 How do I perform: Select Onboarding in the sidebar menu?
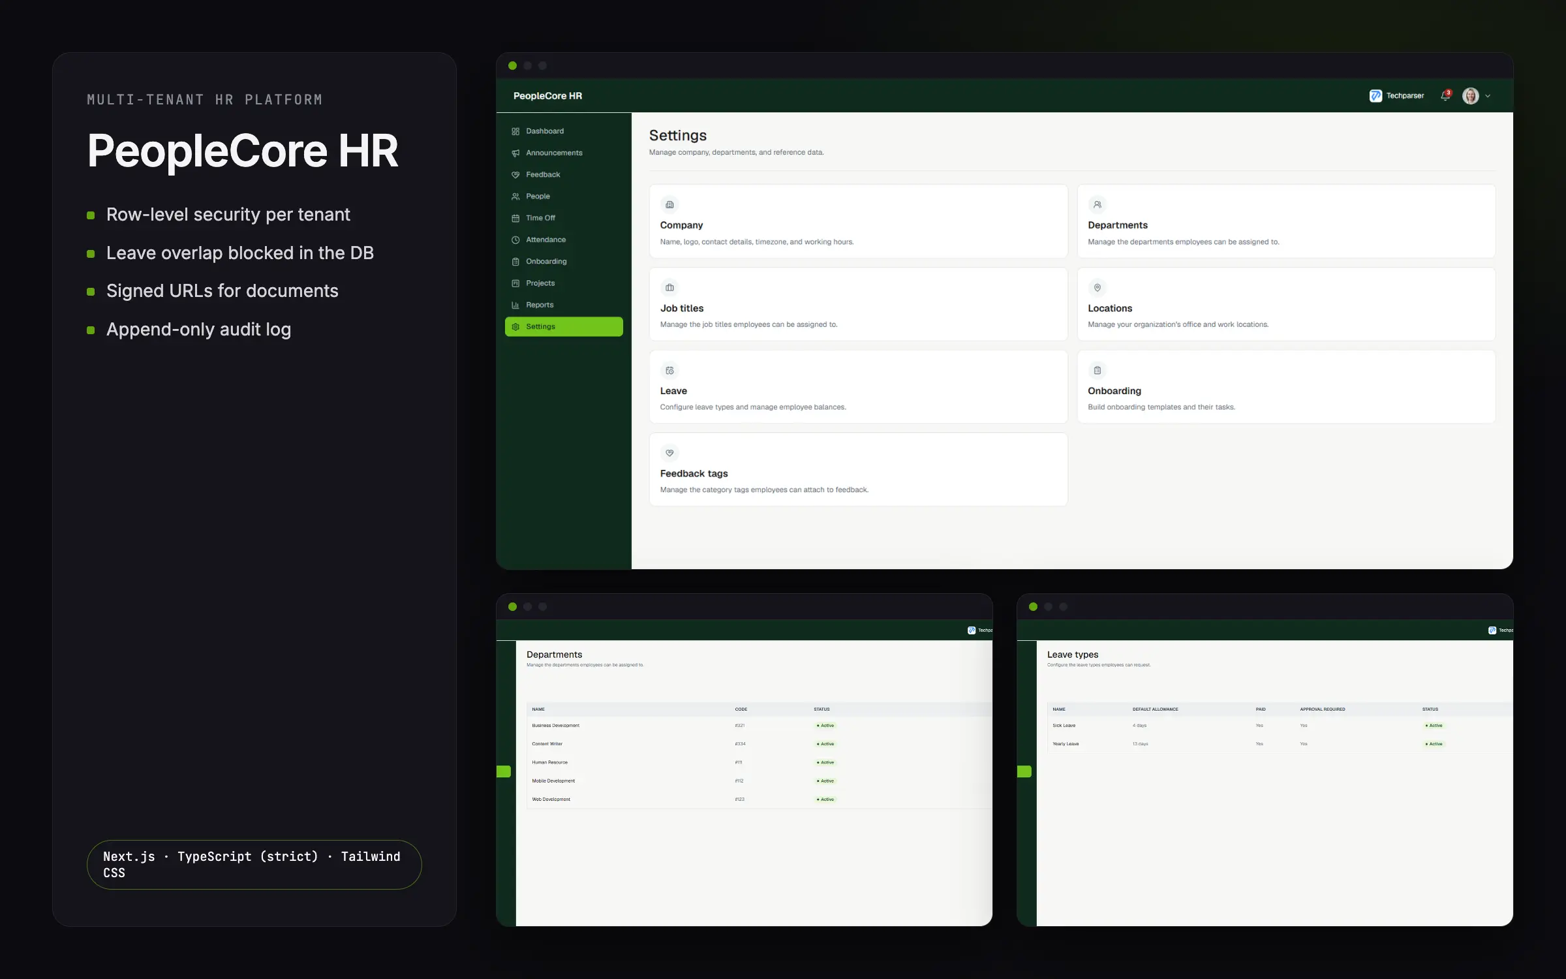[x=564, y=261]
